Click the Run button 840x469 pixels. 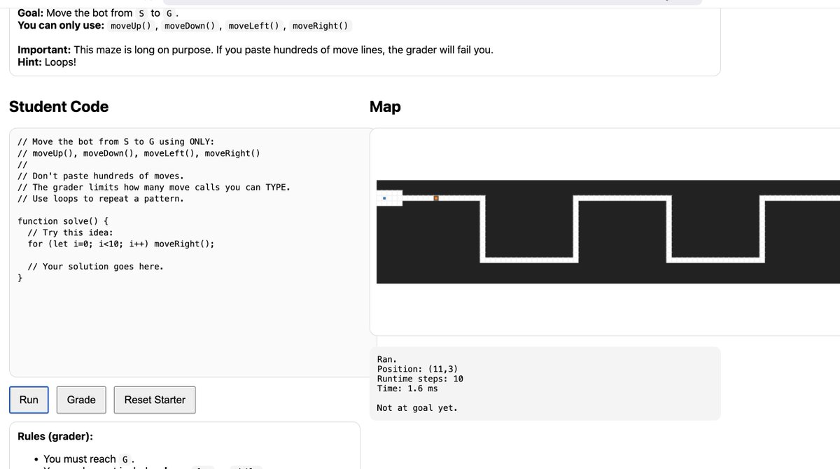(28, 400)
